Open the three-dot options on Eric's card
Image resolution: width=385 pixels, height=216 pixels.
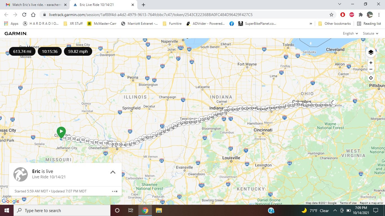click(x=114, y=191)
